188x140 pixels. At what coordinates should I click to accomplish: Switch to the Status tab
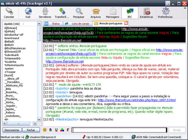(x=53, y=24)
